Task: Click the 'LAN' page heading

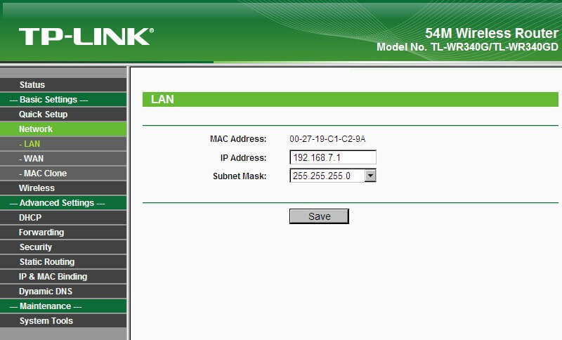Action: pyautogui.click(x=162, y=99)
